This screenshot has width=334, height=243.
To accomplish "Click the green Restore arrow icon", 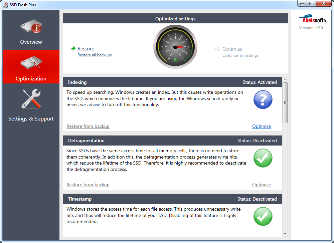I will coord(73,48).
